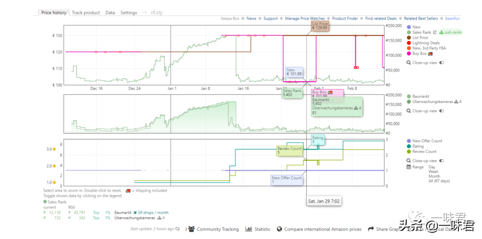Click the Statistic bar chart icon

[249, 229]
